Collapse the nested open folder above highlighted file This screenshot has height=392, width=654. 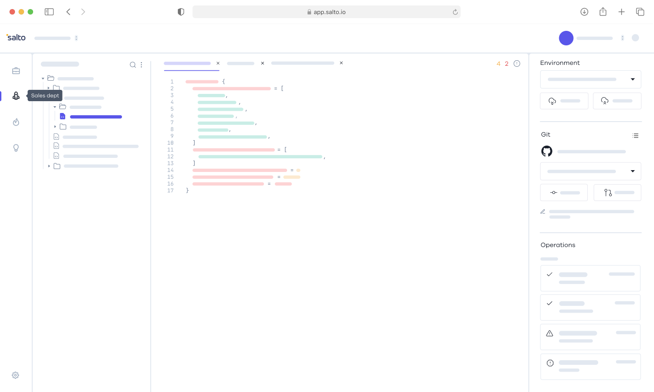tap(55, 107)
